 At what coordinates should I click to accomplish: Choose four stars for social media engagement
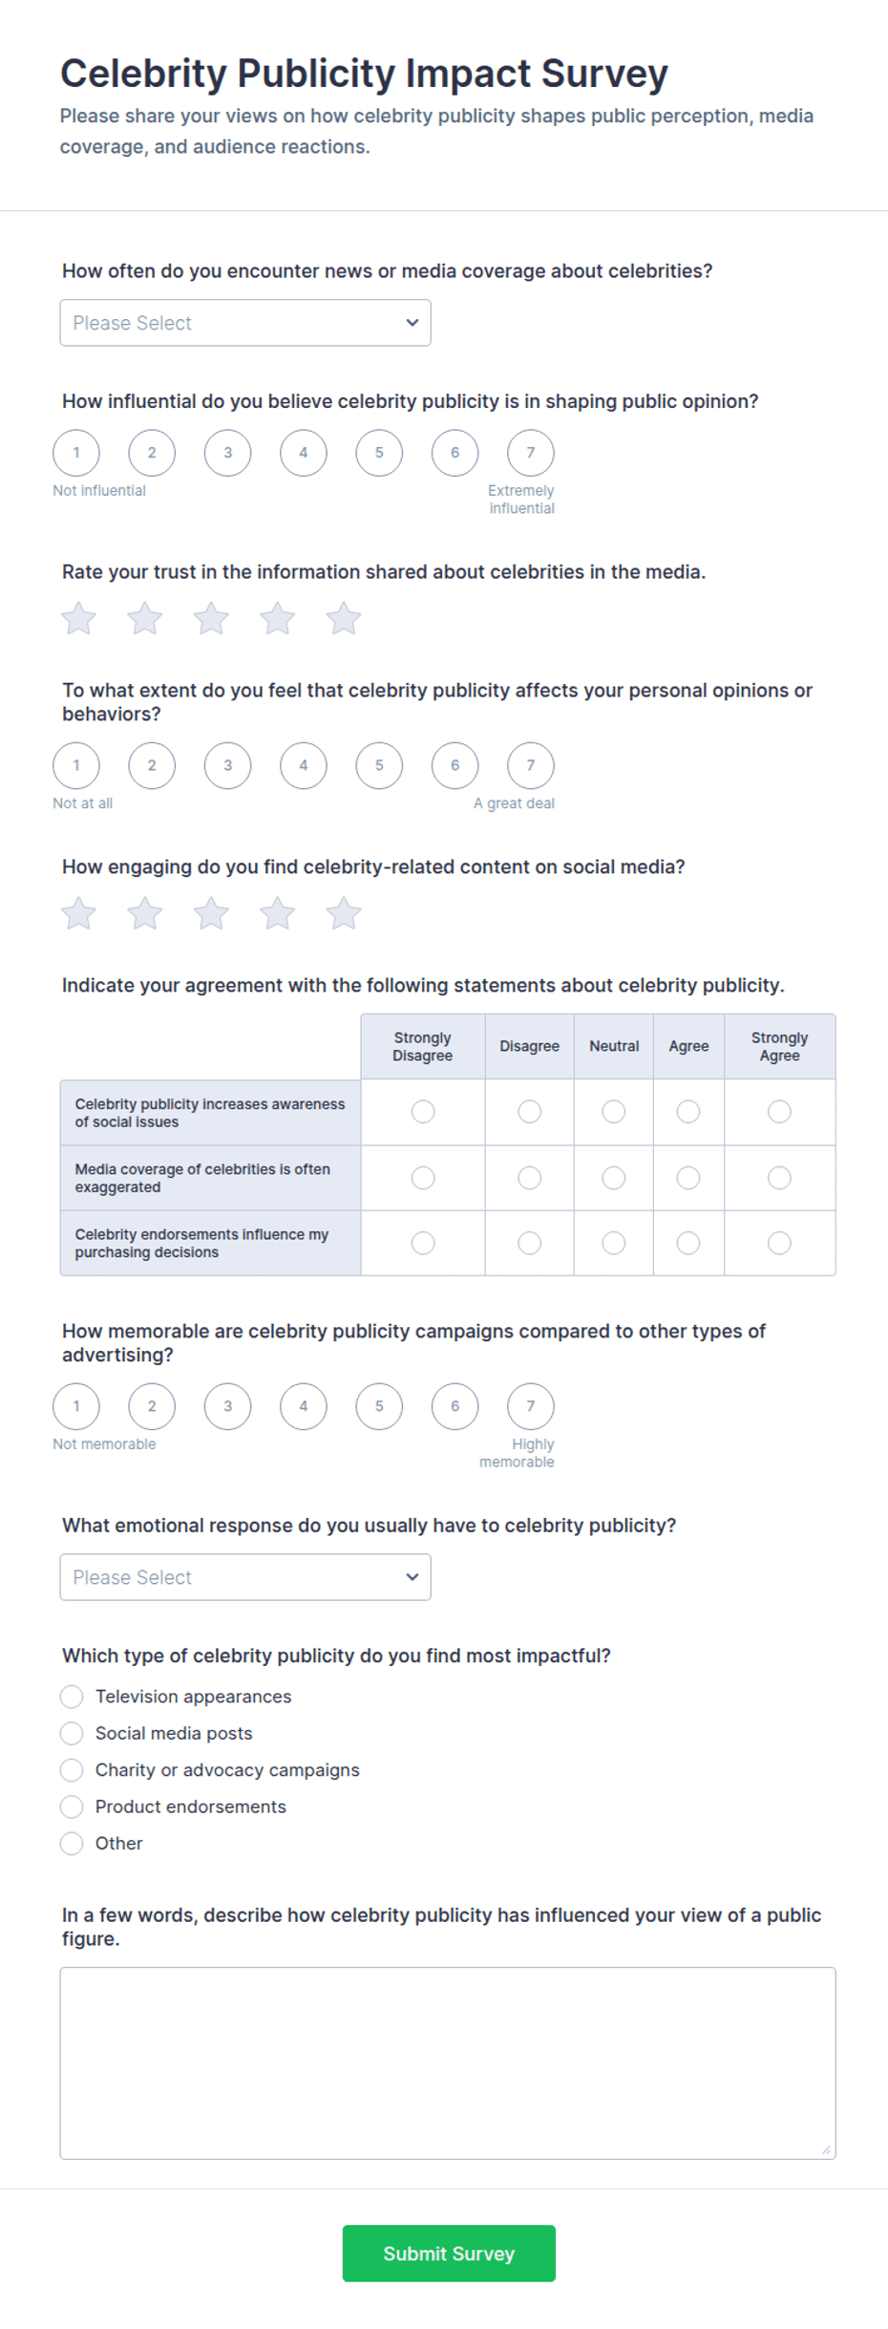click(x=277, y=913)
